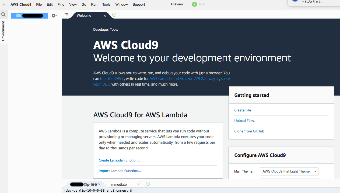Open the Tools menu
The width and height of the screenshot is (340, 193).
click(x=106, y=4)
